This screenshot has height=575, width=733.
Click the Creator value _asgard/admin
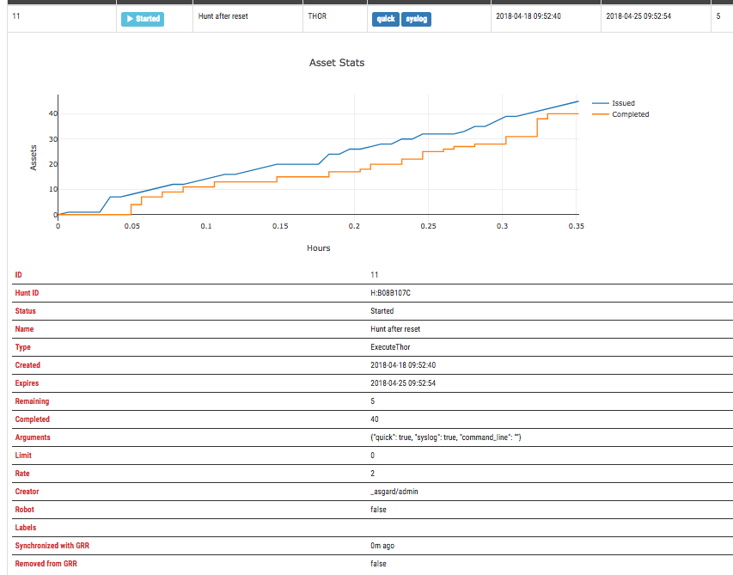tap(394, 492)
